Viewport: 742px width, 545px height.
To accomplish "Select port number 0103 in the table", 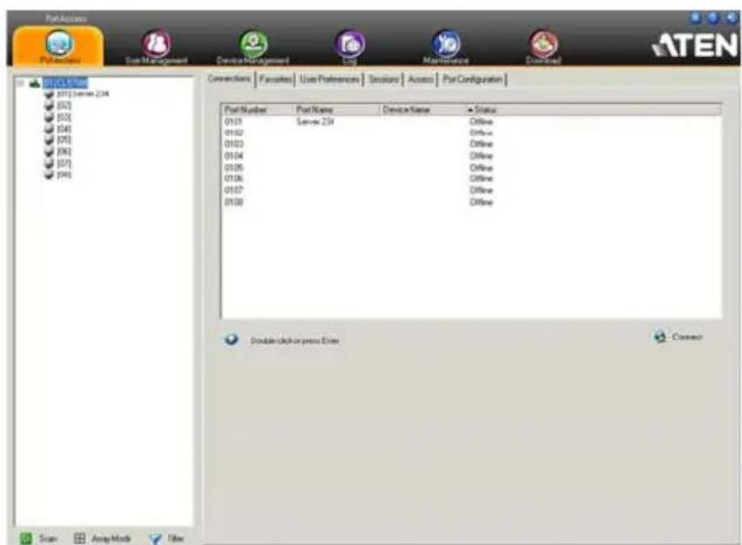I will tap(233, 143).
